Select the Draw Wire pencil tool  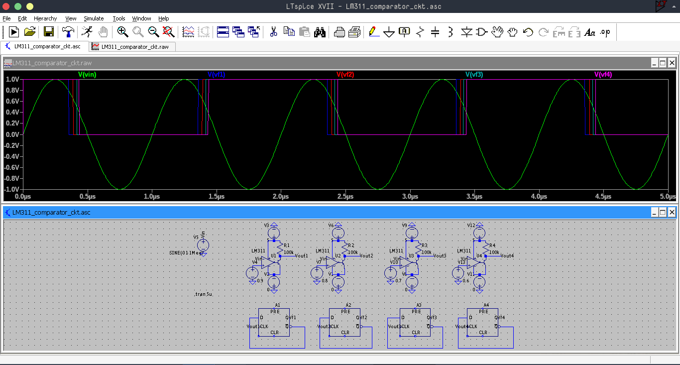click(374, 32)
